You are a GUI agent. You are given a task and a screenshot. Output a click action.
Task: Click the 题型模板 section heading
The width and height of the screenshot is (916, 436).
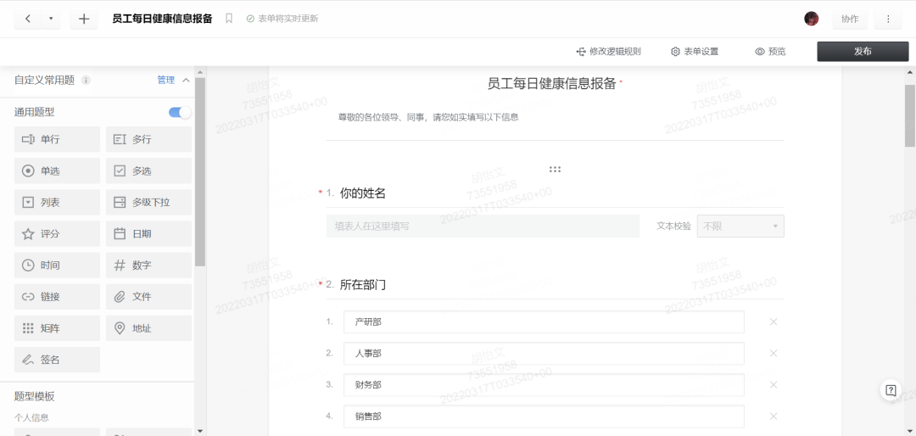[35, 396]
